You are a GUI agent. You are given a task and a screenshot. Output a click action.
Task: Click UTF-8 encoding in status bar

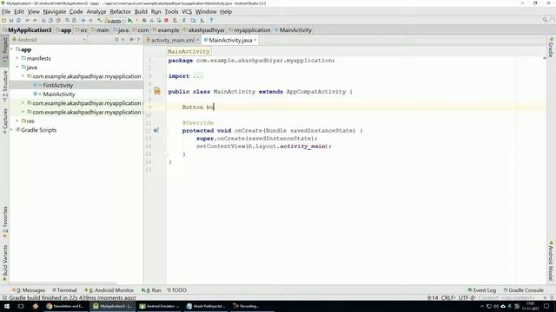467,298
